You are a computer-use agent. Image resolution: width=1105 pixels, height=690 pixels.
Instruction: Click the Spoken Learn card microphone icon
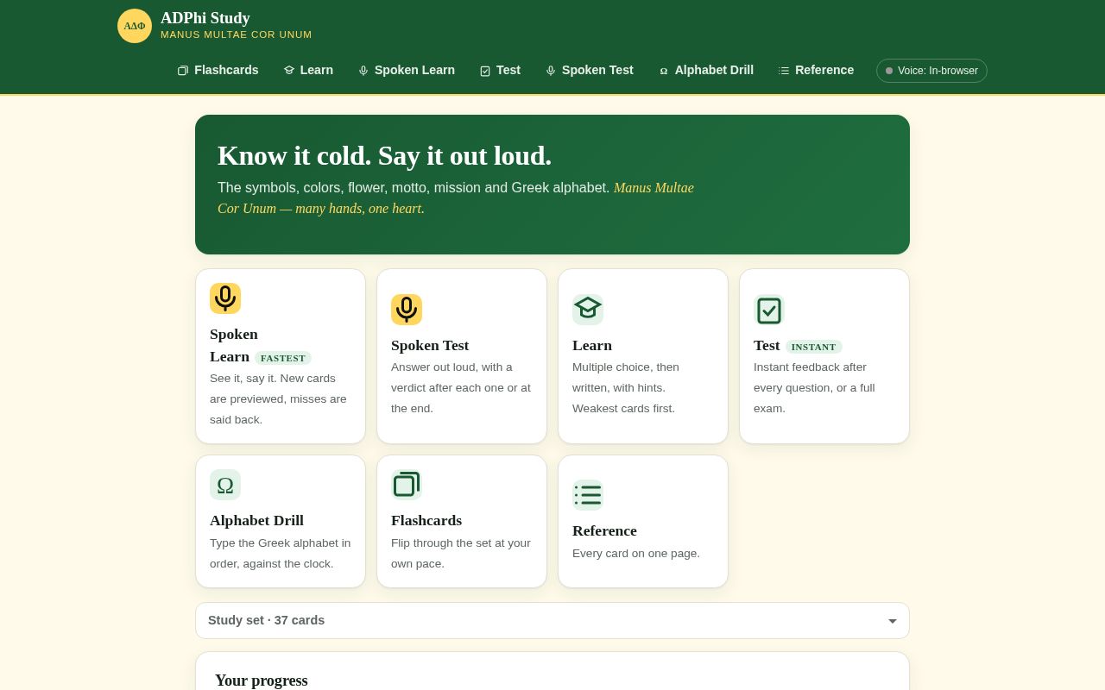click(x=225, y=298)
